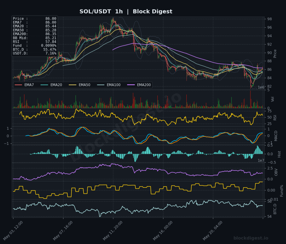The image size is (286, 244).
Task: Click the teal EMA20 legend line swatch
Action: tap(44, 85)
